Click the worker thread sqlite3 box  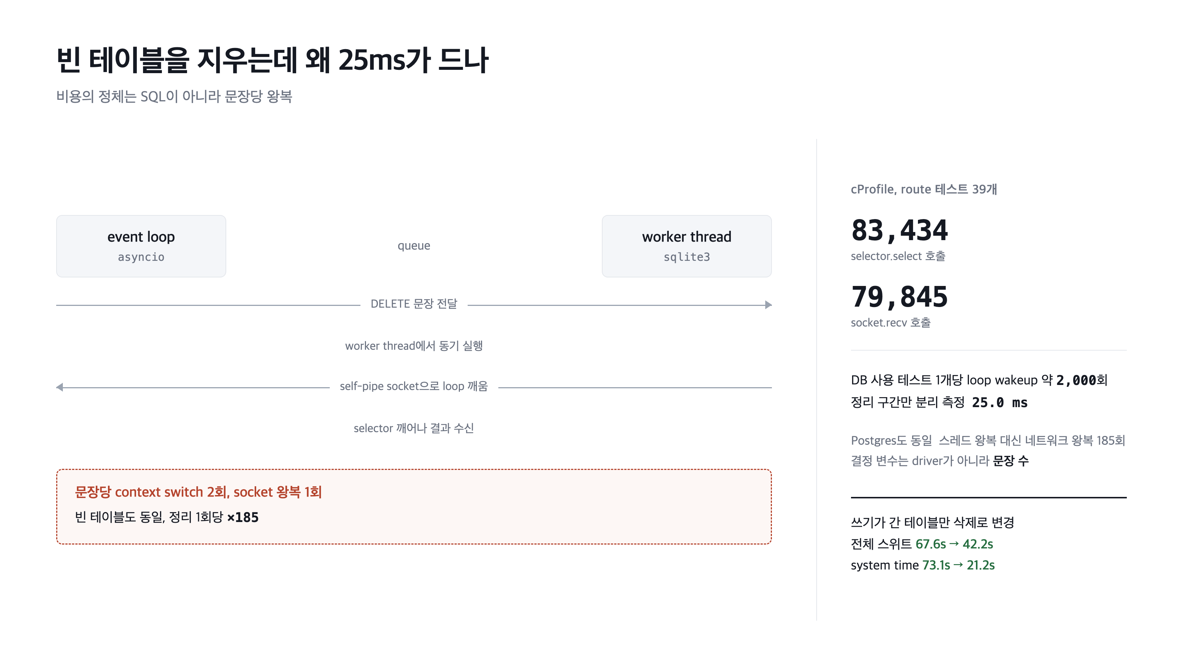click(x=687, y=246)
